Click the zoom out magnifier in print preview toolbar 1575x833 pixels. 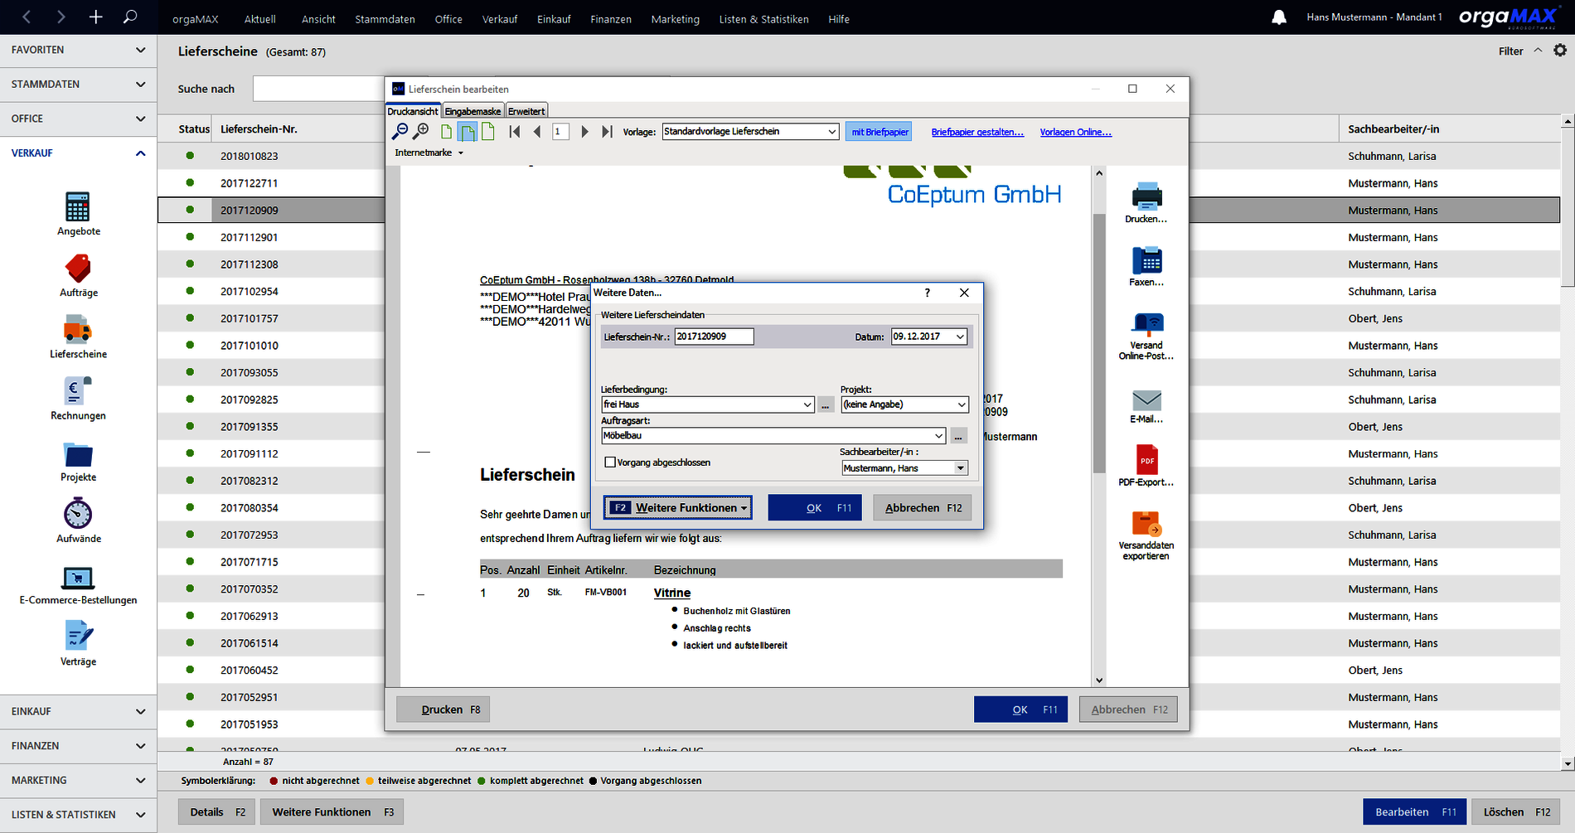[400, 131]
